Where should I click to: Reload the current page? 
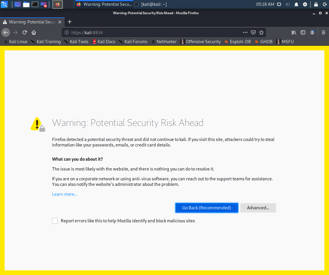[25, 32]
